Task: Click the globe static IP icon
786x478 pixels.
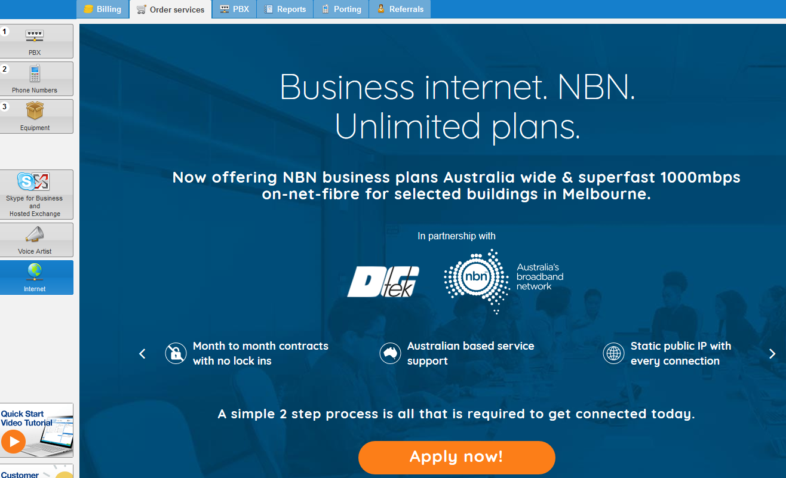Action: (613, 353)
